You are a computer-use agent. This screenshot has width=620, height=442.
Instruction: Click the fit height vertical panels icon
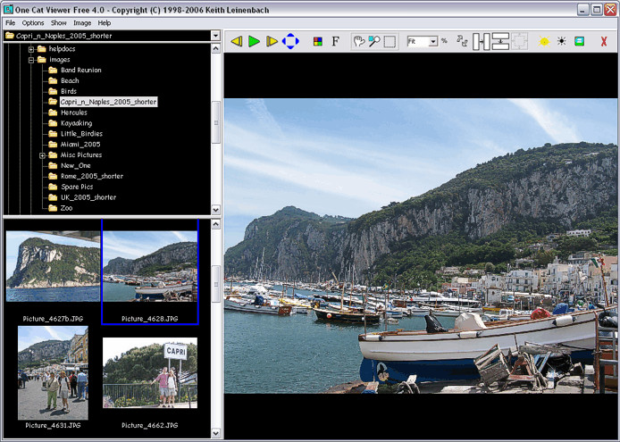point(500,41)
